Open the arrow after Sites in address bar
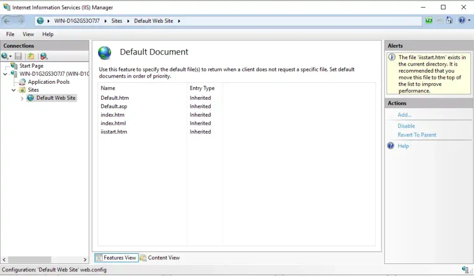 128,21
